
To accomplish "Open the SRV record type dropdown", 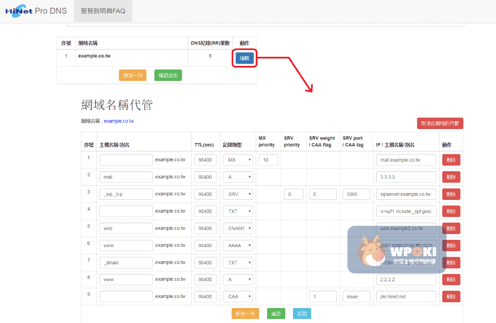I will pos(238,194).
